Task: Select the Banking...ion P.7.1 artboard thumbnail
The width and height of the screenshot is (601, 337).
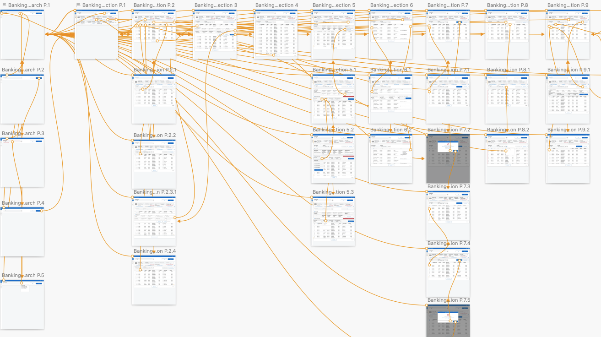Action: (x=448, y=98)
